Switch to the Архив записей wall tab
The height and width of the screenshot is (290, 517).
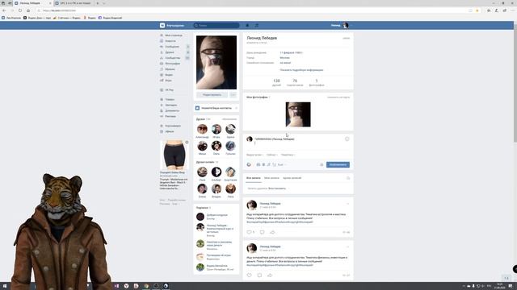[x=292, y=178]
